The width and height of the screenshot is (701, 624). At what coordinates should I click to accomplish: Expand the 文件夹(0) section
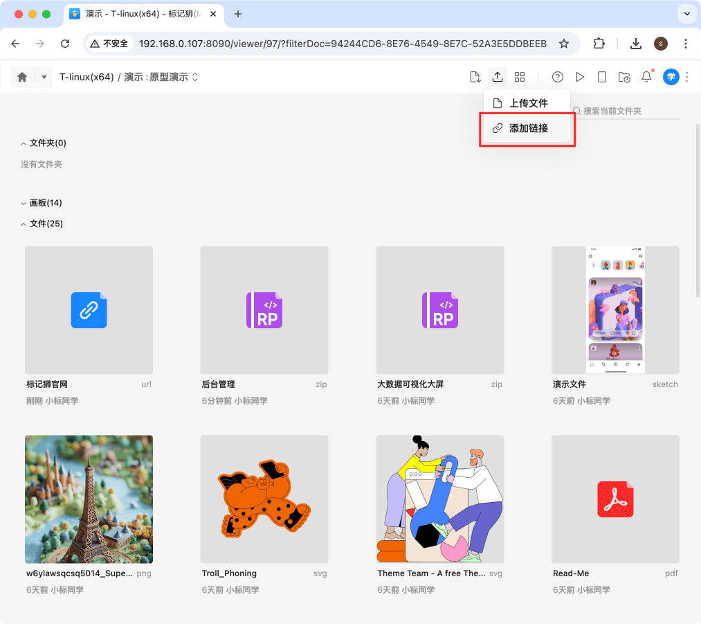pyautogui.click(x=44, y=143)
